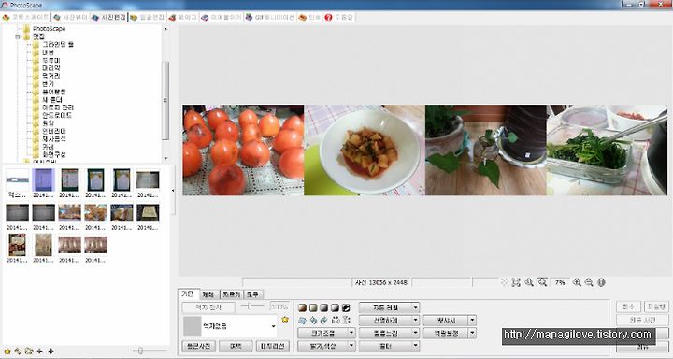
Task: Click the highlighted fit-to-window zoom icon
Action: pyautogui.click(x=542, y=282)
